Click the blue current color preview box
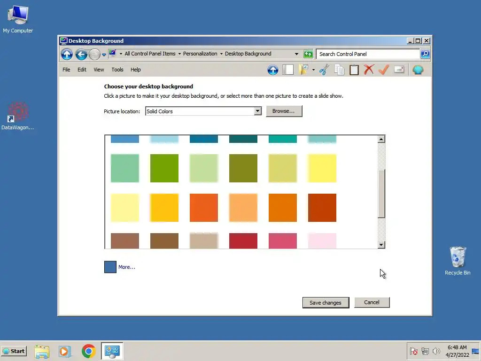The image size is (481, 361). [x=110, y=267]
